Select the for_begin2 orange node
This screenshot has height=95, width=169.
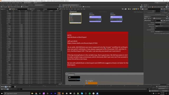[x=91, y=83]
